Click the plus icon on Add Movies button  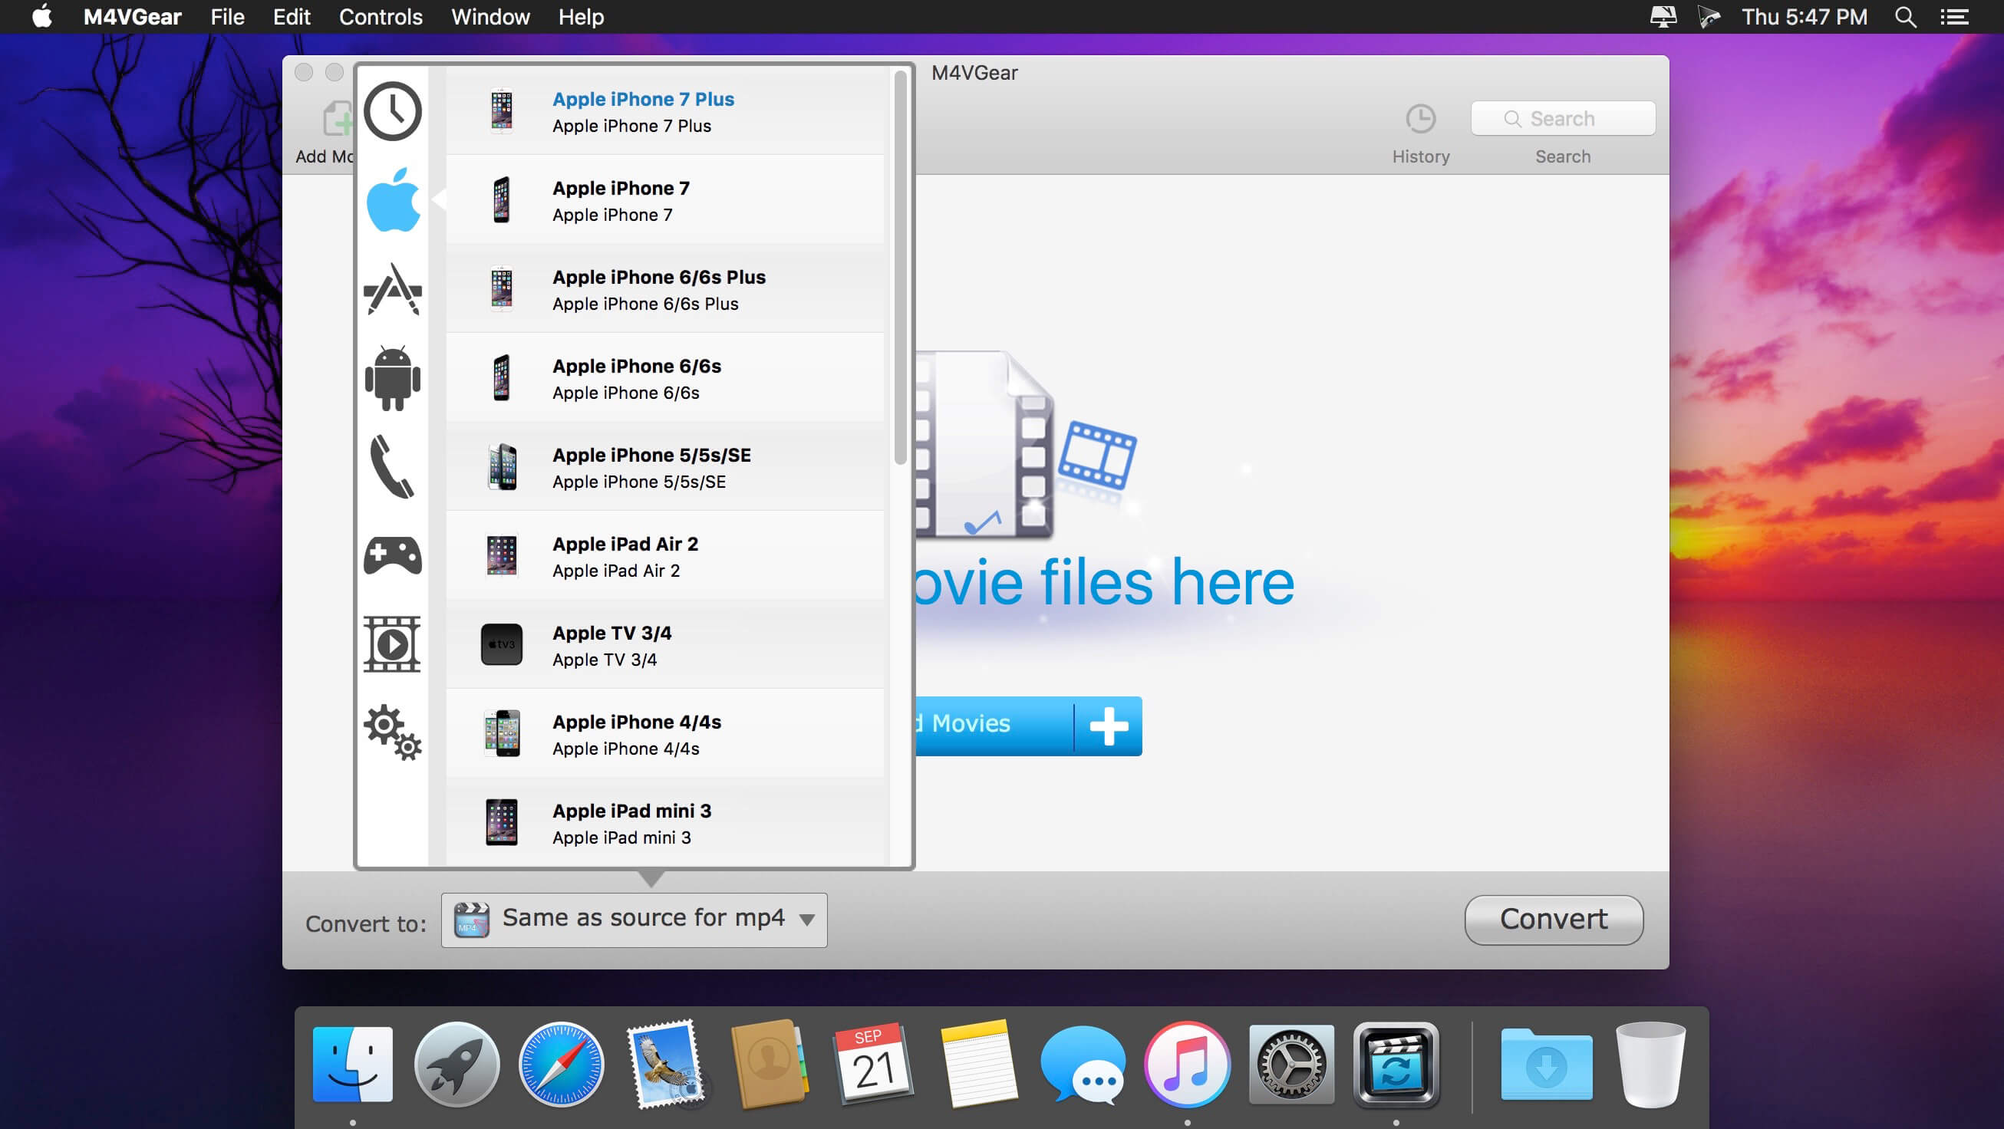(x=1109, y=726)
